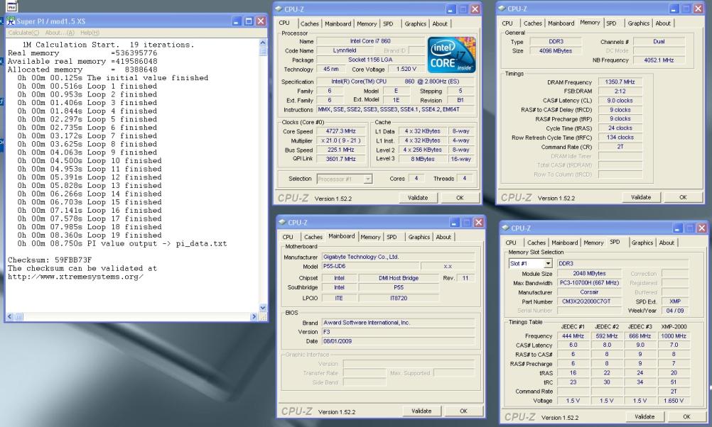
Task: Click Validate in the Mainboard window
Action: 421,411
